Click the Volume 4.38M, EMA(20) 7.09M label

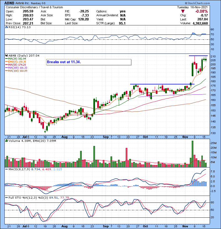32,141
